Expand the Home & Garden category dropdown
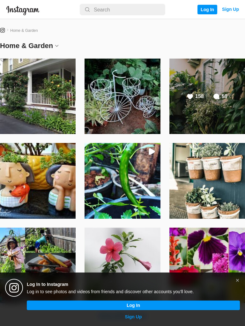 57,46
